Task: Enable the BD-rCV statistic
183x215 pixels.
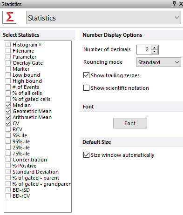Action: point(8,196)
